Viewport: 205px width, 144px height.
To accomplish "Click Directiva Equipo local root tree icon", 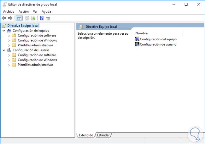I will click(4, 26).
